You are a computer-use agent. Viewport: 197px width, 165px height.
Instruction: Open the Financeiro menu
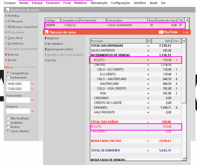tap(53, 3)
